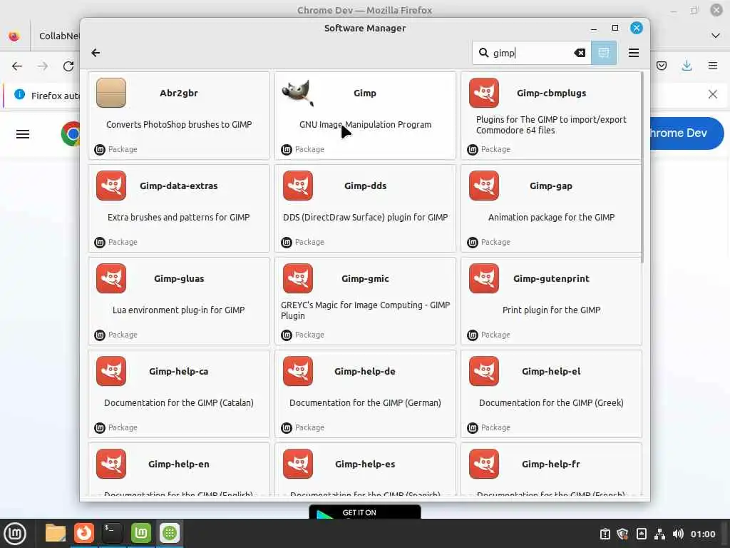Click Package label under Gimp-gap
Image resolution: width=730 pixels, height=548 pixels.
[x=495, y=242]
